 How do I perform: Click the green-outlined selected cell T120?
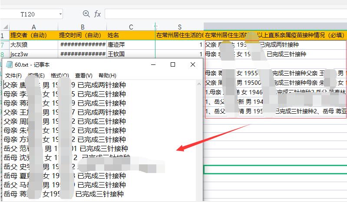coord(275,170)
